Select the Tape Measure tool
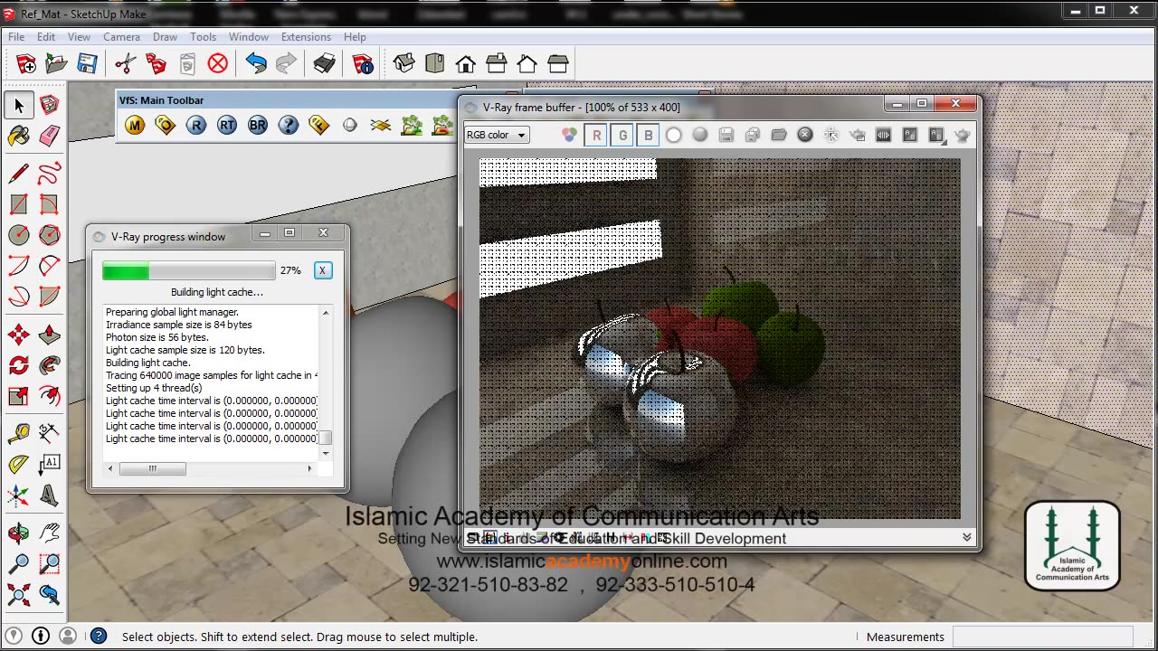The image size is (1158, 651). (19, 434)
